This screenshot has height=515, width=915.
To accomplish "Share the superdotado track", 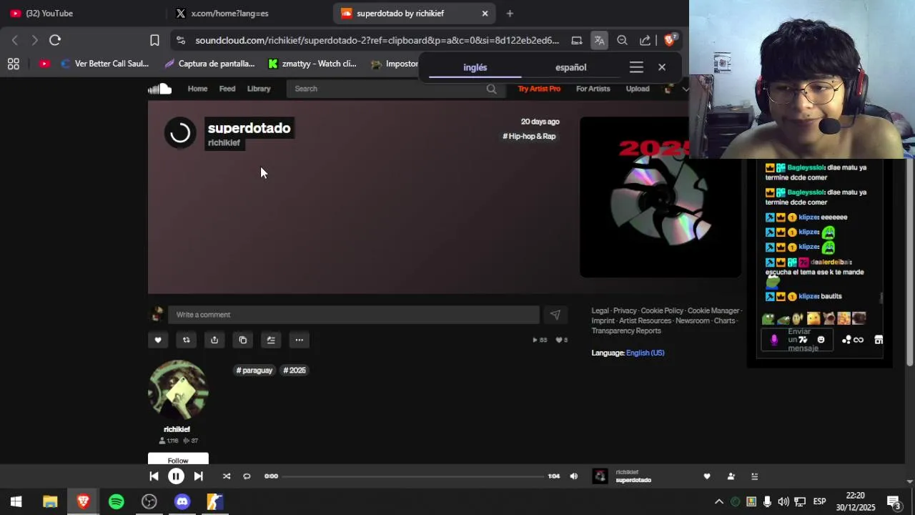I will (214, 340).
